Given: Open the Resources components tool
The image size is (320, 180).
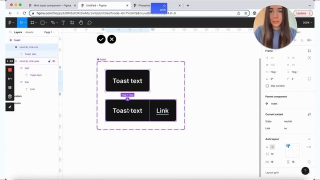Looking at the screenshot, I should click(x=72, y=22).
